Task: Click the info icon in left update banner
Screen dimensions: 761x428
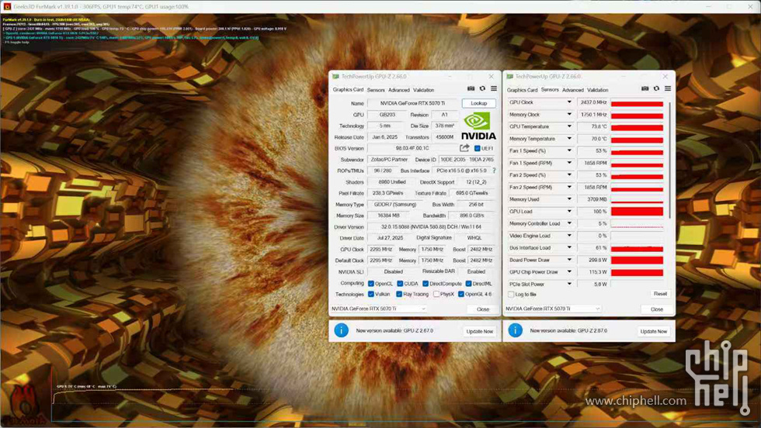Action: tap(341, 330)
